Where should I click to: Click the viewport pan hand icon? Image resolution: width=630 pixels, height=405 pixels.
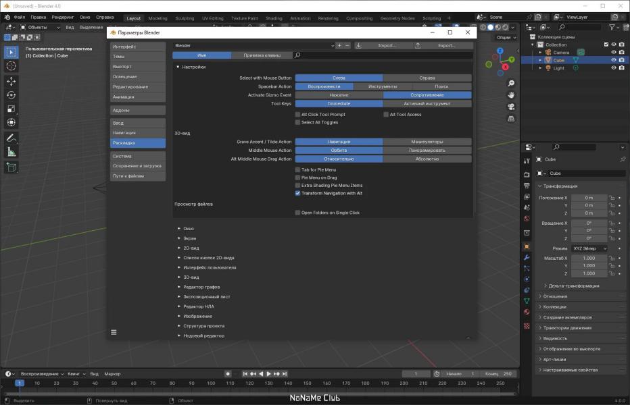click(511, 95)
